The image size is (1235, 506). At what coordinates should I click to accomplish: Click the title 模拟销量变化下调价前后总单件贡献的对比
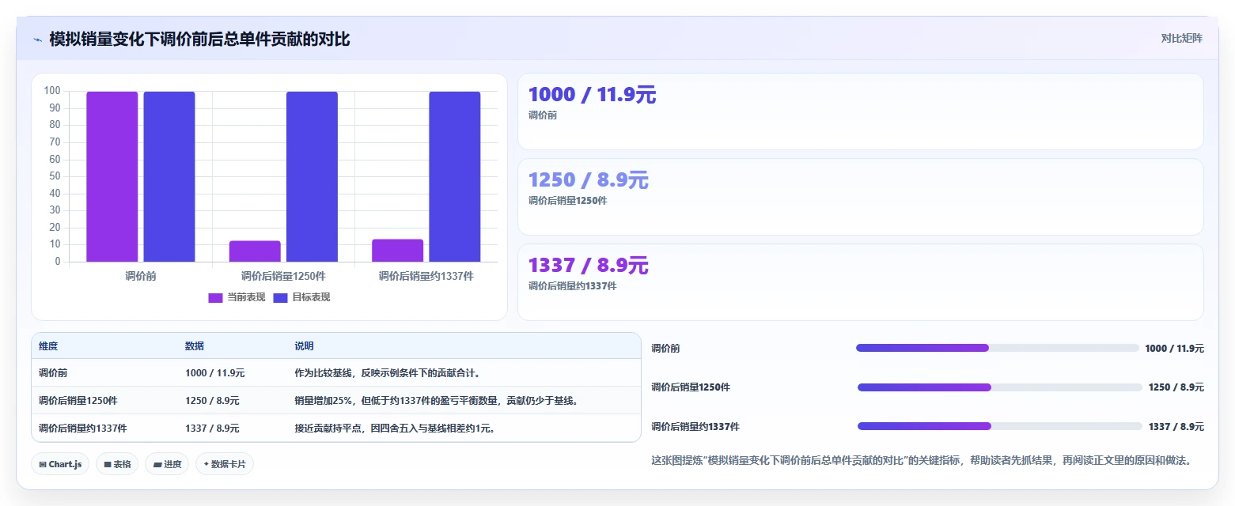coord(199,40)
